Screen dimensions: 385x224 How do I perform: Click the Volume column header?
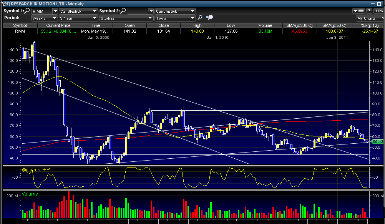pyautogui.click(x=265, y=25)
